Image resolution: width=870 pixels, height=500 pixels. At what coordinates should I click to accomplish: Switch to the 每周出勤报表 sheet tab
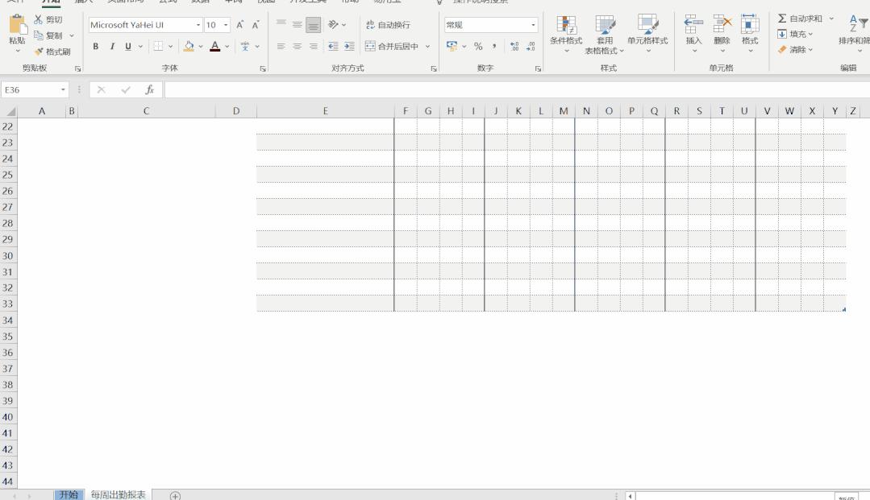[119, 494]
